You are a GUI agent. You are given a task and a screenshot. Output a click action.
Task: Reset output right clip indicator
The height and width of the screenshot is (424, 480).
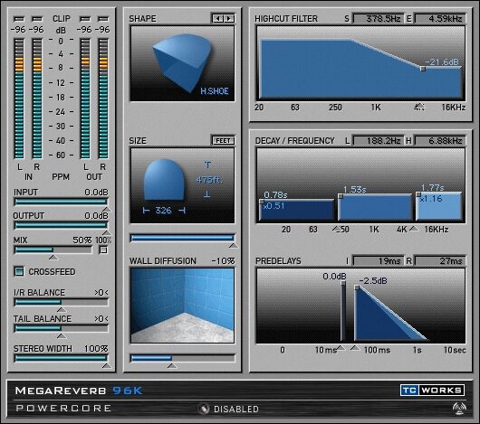point(103,19)
